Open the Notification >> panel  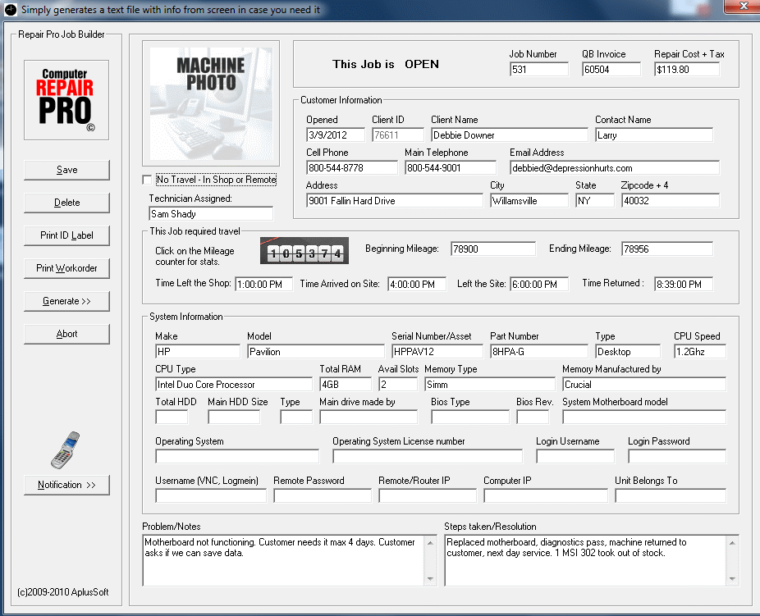[66, 485]
